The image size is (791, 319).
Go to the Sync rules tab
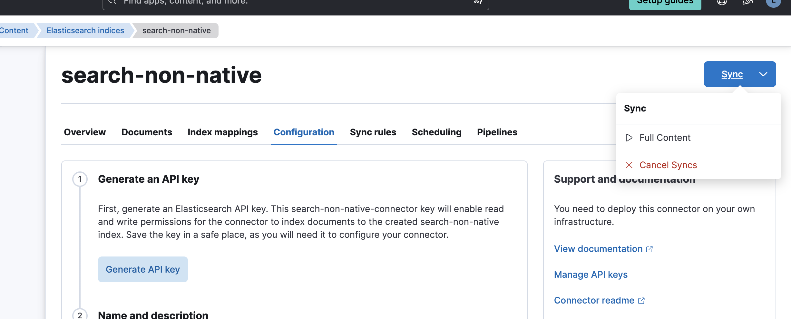click(x=373, y=132)
